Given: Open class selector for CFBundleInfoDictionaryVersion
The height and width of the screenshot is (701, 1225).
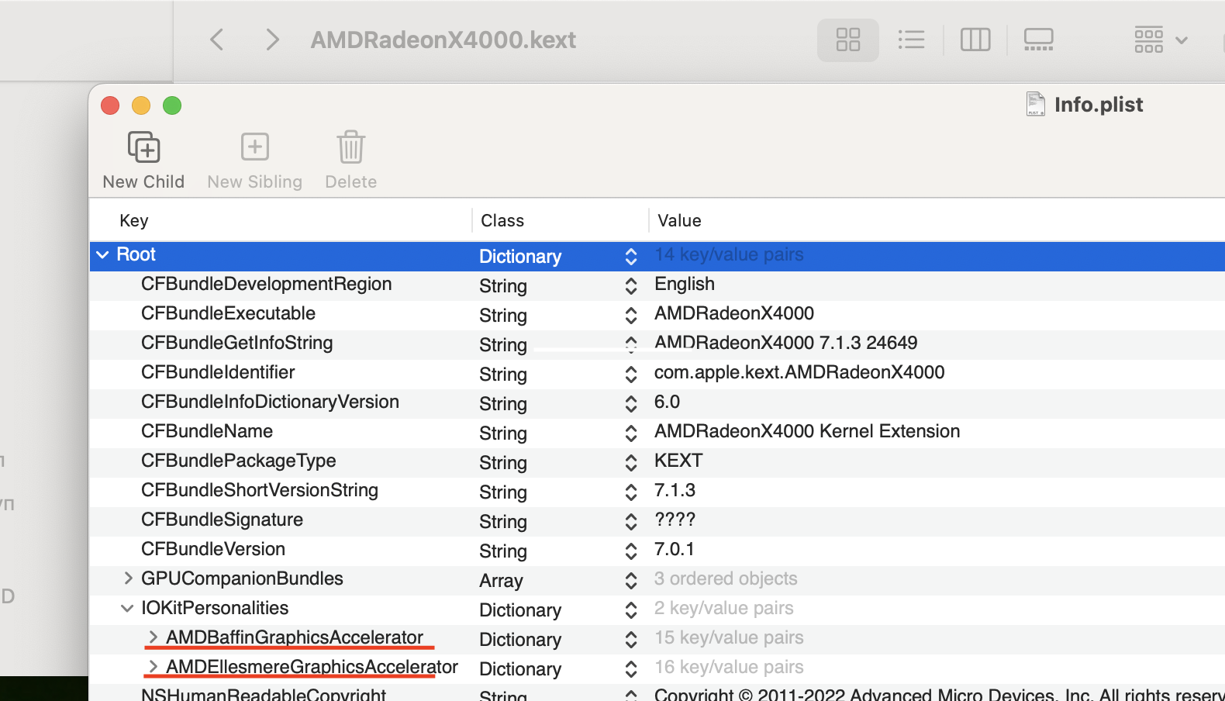Looking at the screenshot, I should [x=631, y=404].
